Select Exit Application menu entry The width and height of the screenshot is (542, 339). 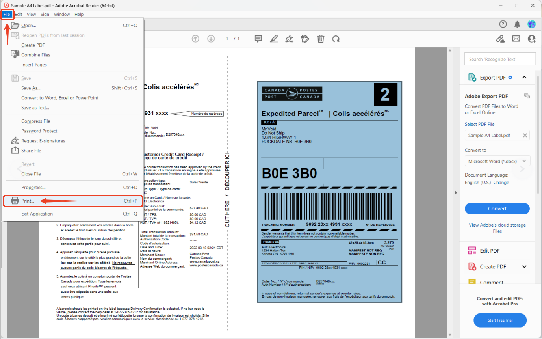[73, 214]
